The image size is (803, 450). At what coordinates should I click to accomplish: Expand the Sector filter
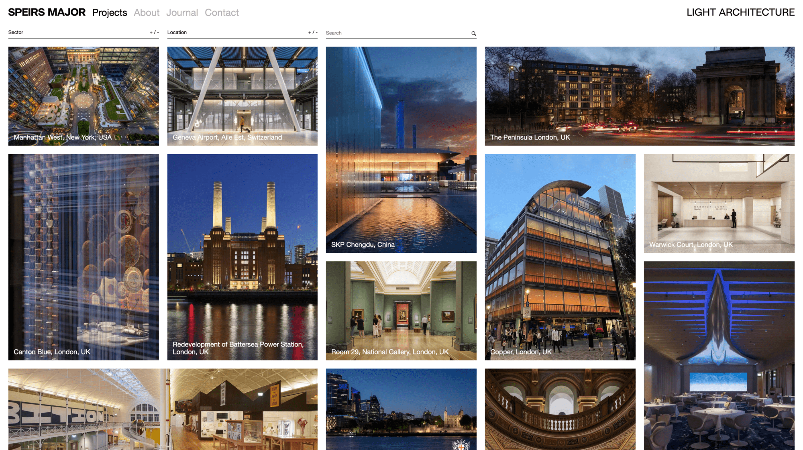pos(154,33)
